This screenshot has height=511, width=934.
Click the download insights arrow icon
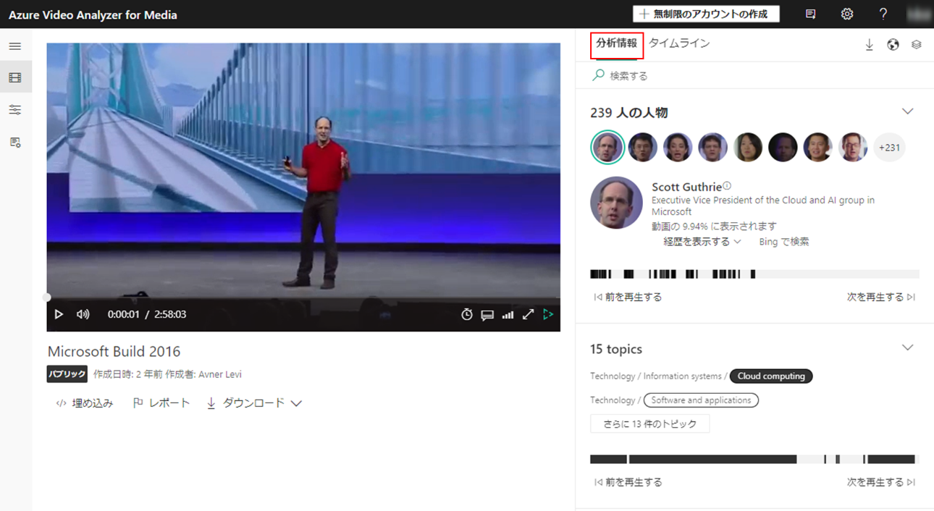pyautogui.click(x=870, y=45)
